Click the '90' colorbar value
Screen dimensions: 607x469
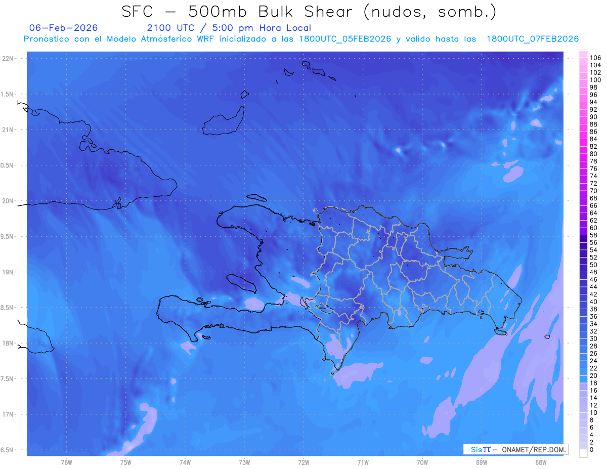pyautogui.click(x=594, y=117)
